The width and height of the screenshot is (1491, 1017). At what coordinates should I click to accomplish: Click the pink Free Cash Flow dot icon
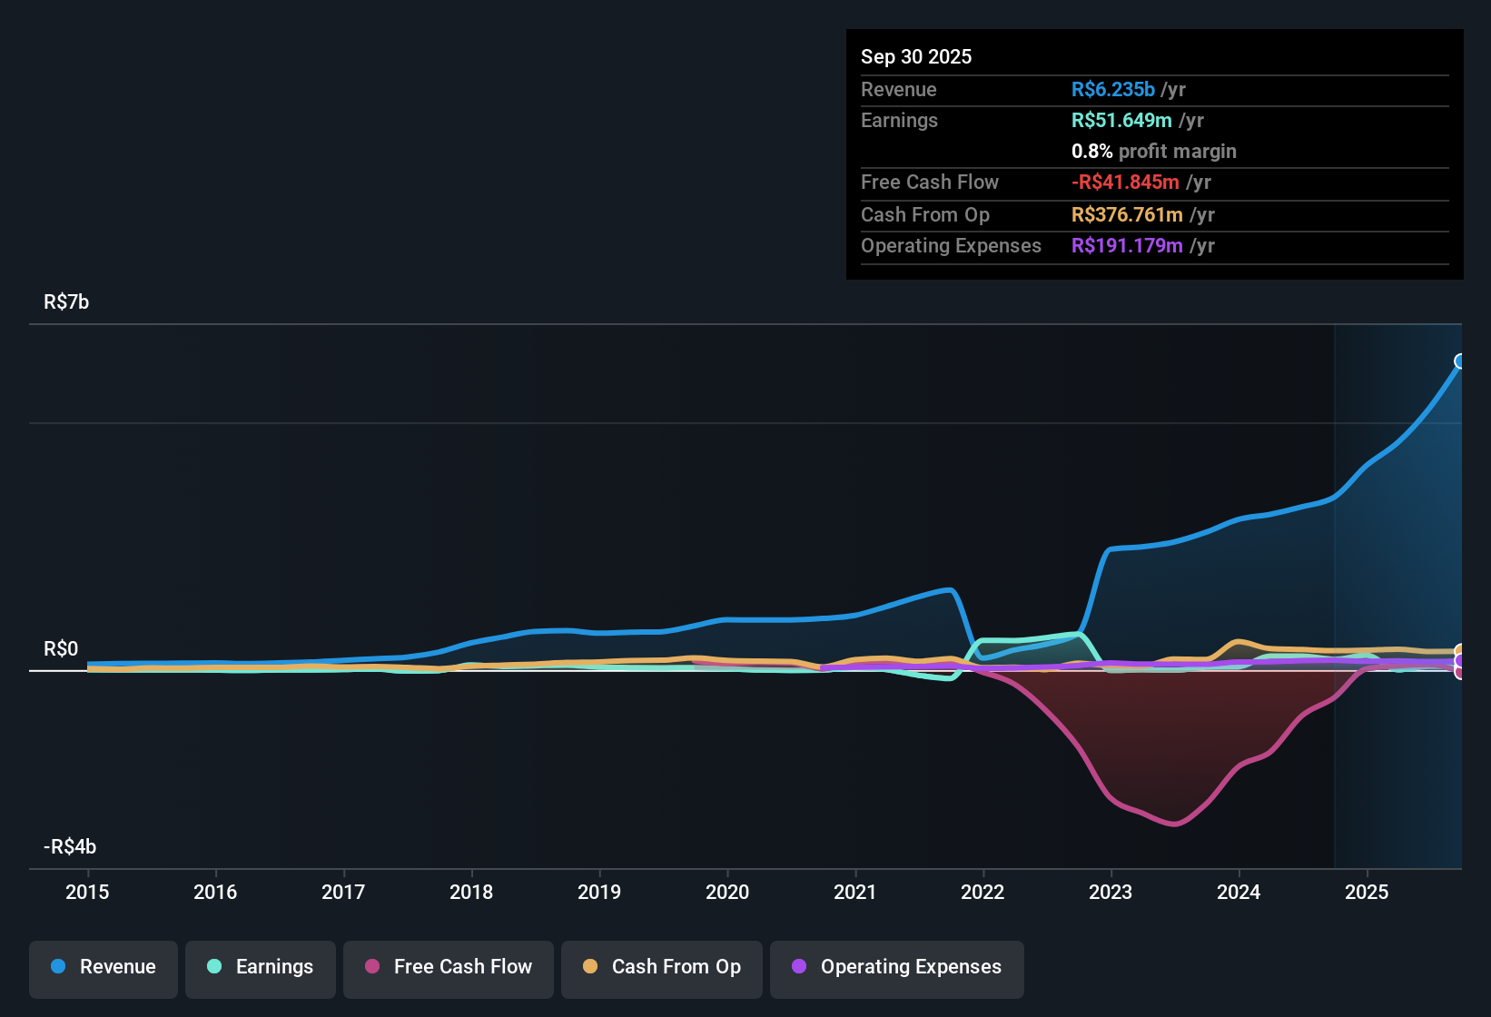pos(372,967)
